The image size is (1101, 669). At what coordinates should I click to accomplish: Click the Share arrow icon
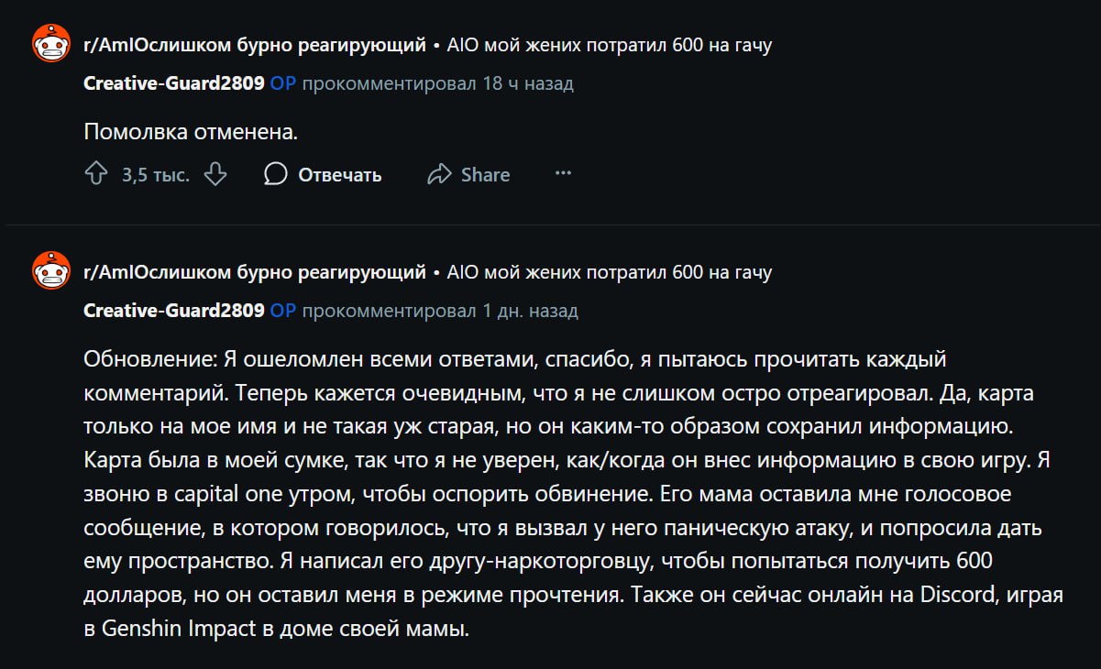pos(440,174)
